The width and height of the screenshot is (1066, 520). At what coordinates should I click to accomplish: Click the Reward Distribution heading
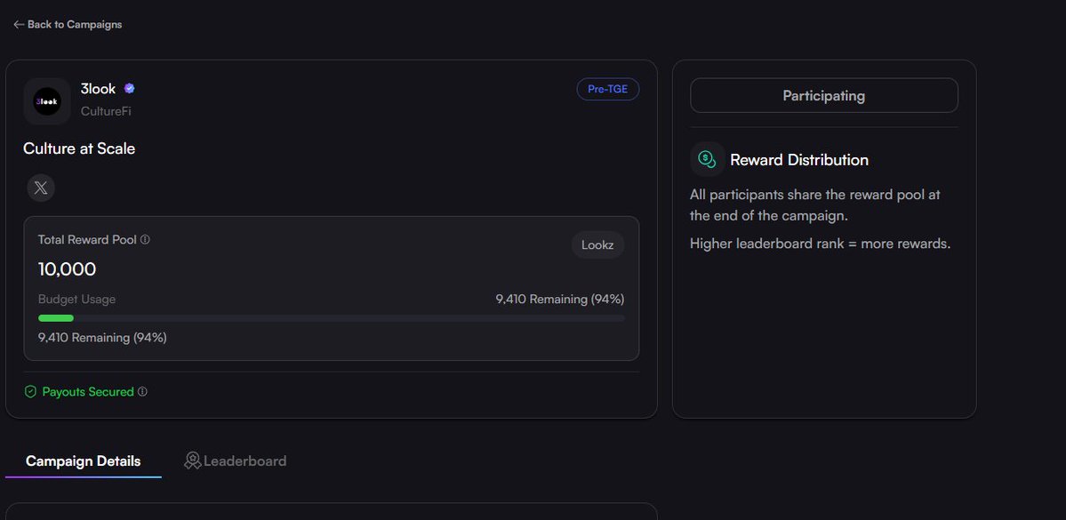coord(799,160)
